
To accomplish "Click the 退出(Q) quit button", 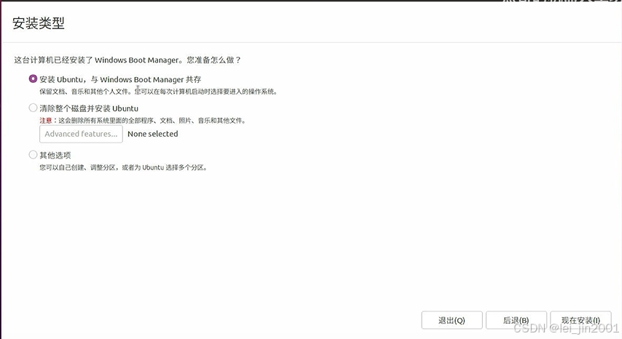I will [452, 320].
